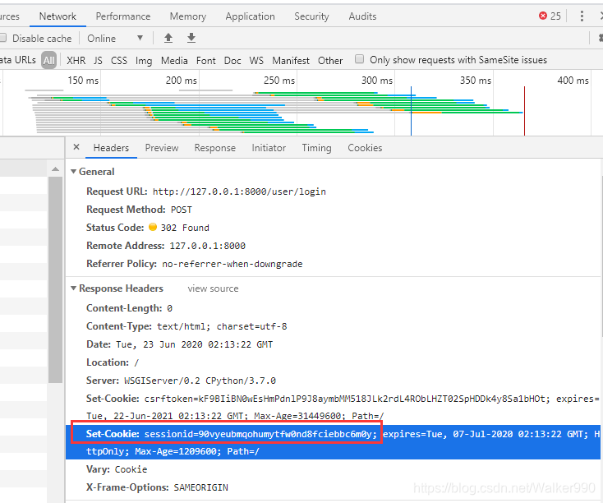Open the Audits tab

(362, 16)
